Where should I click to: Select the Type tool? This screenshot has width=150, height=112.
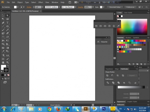7,23
